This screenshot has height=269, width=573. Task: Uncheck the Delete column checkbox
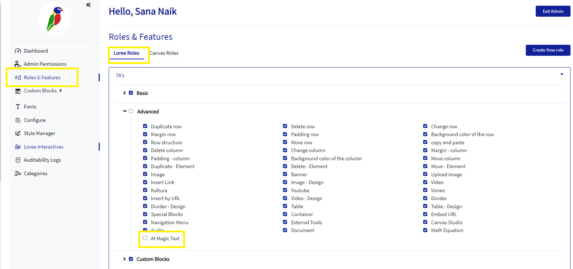pyautogui.click(x=145, y=150)
